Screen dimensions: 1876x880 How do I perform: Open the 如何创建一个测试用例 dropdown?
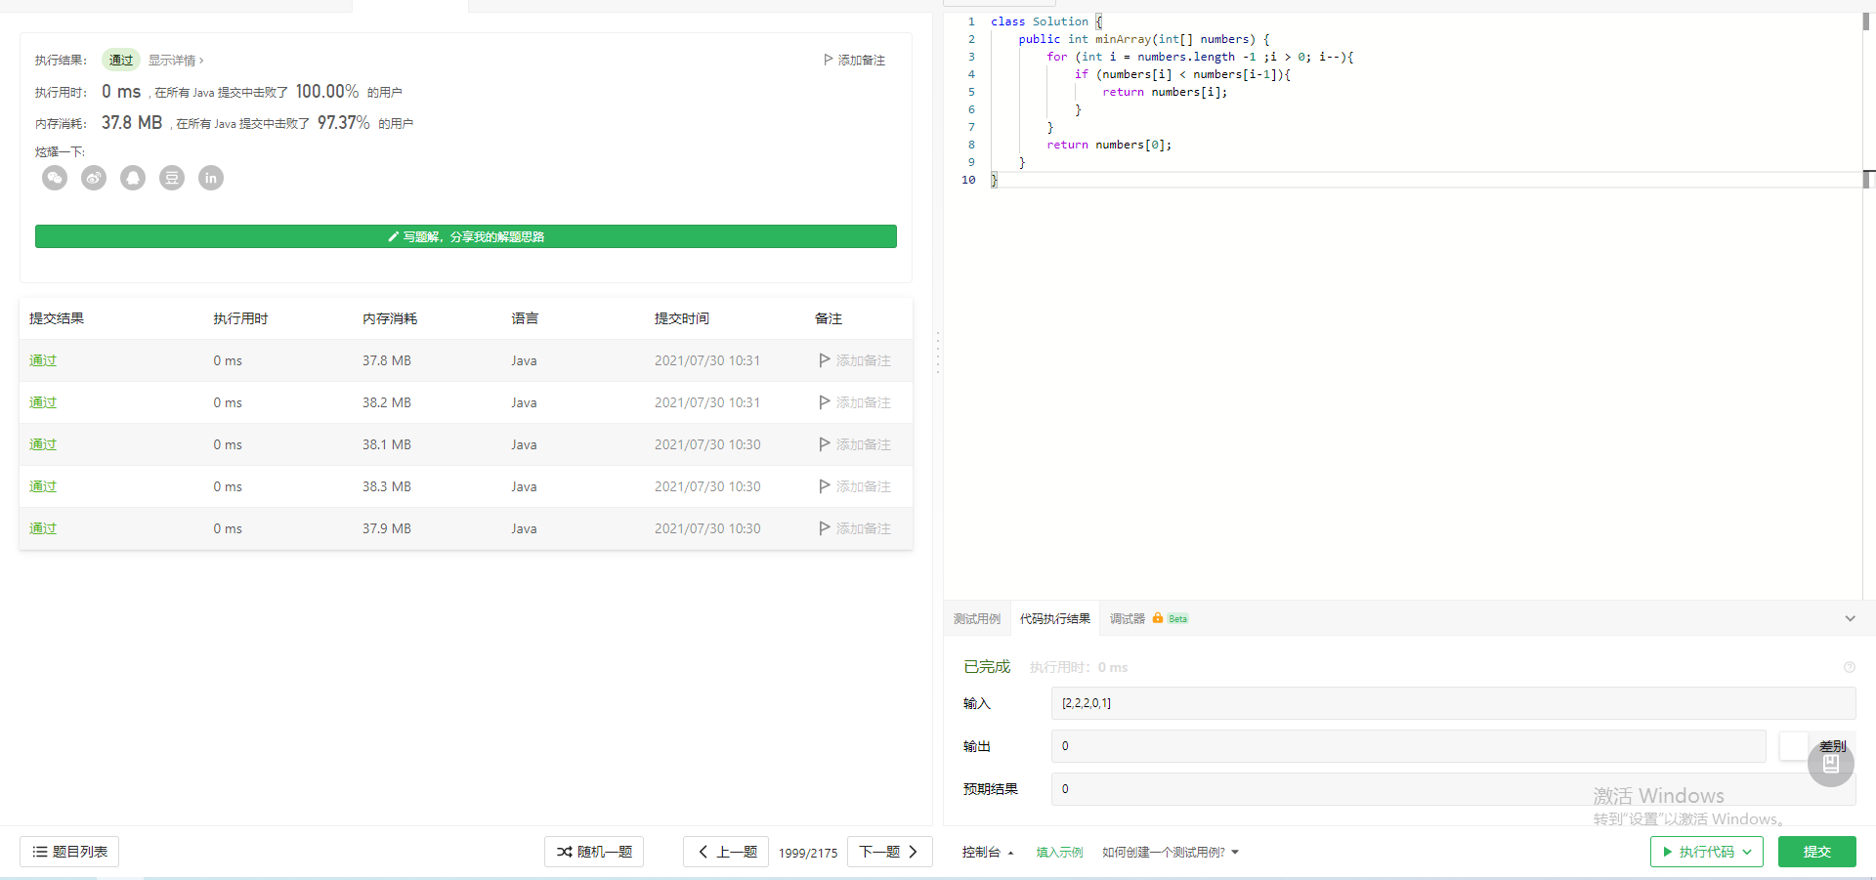(x=1171, y=852)
